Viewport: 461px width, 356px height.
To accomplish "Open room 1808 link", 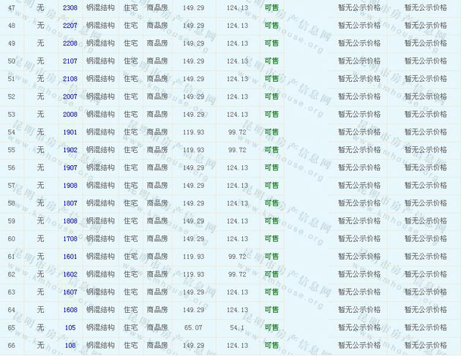I will [70, 221].
